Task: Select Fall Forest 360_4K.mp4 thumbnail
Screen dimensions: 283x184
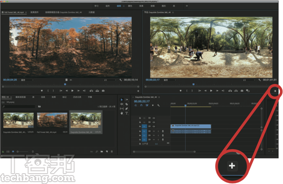Action: (x=52, y=120)
